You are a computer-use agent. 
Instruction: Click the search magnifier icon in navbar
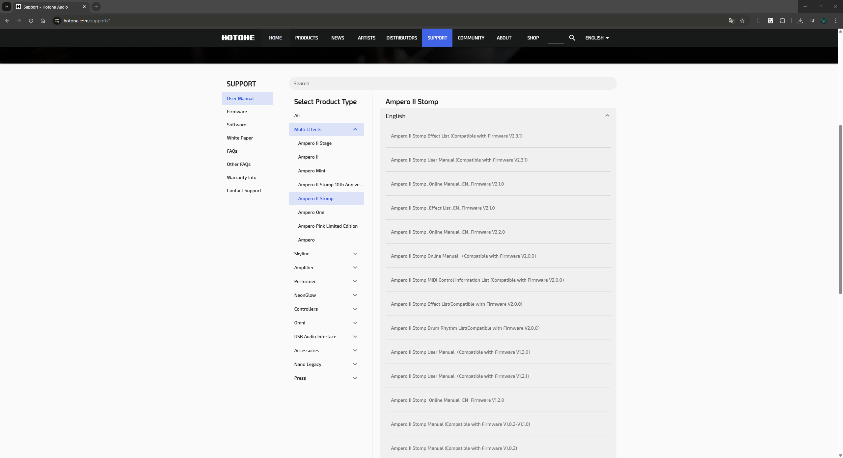(x=572, y=38)
